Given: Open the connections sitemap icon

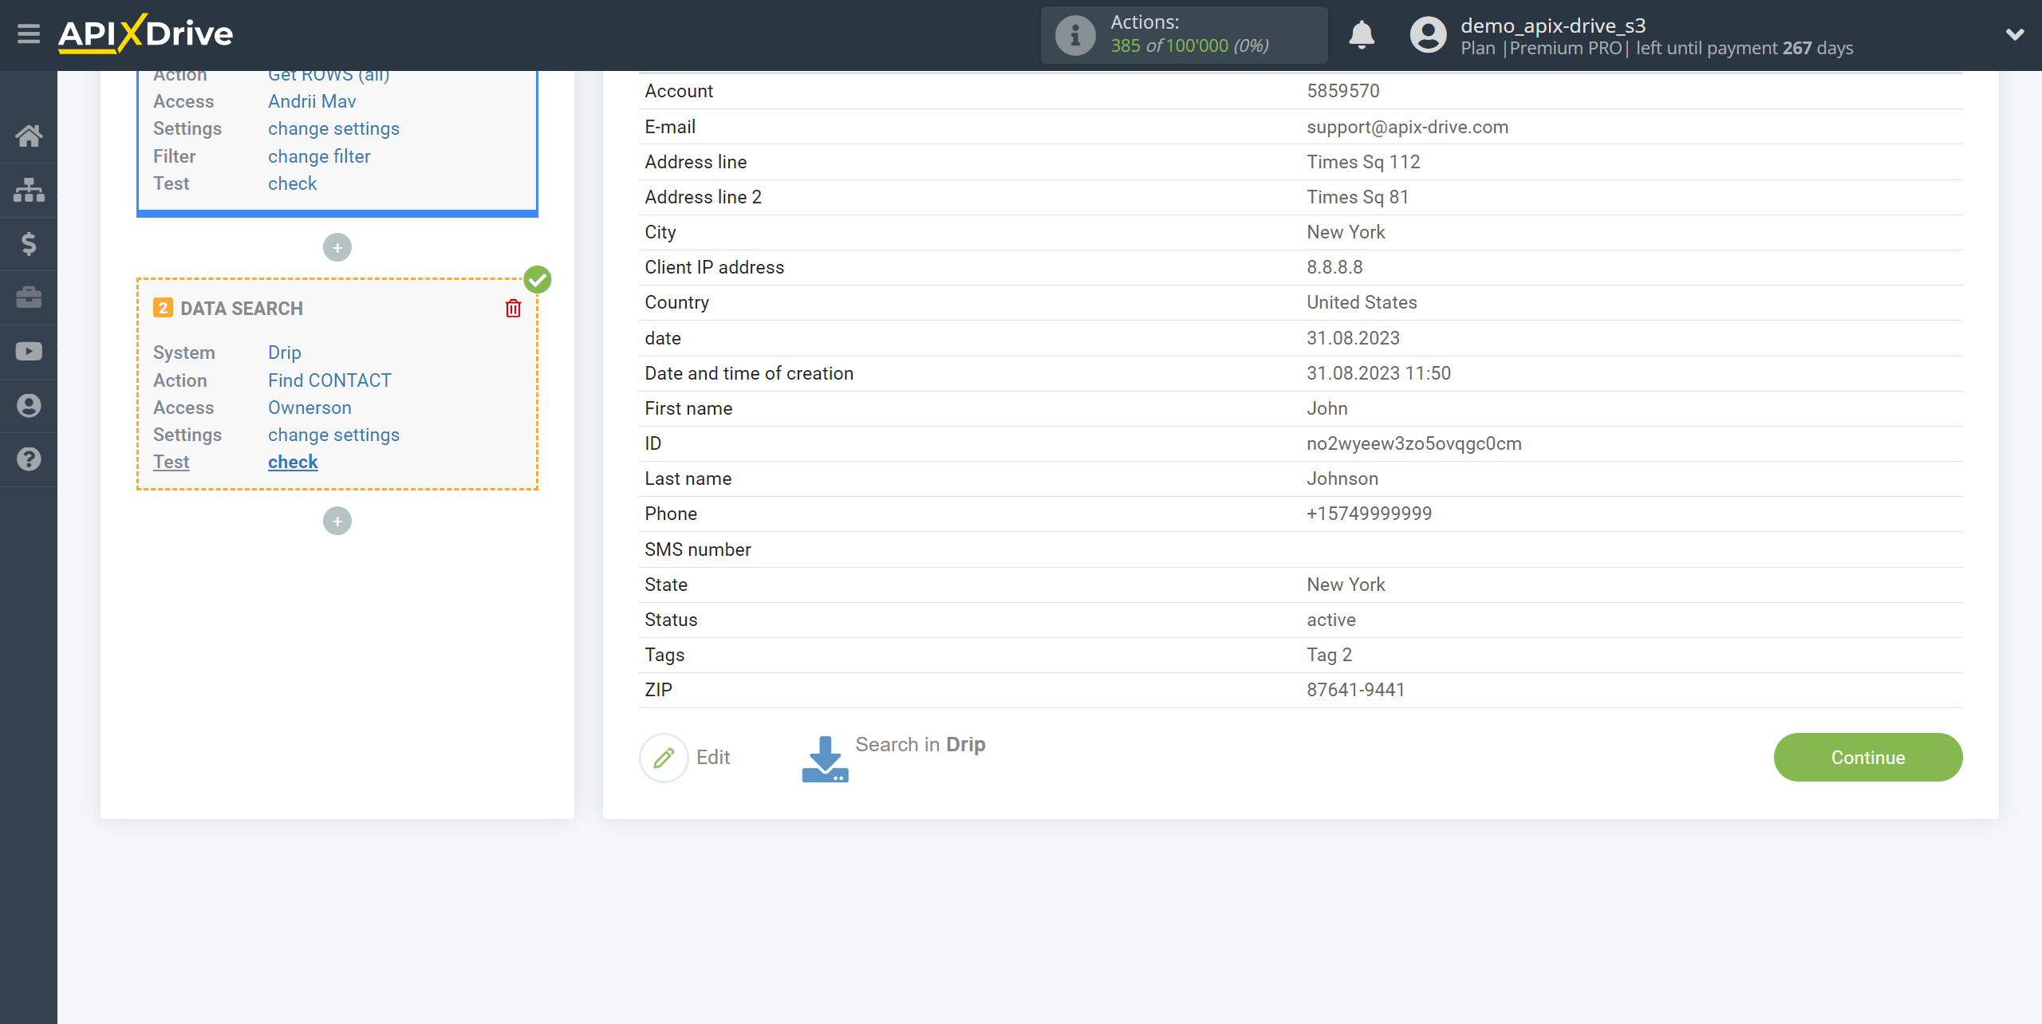Looking at the screenshot, I should pos(29,190).
